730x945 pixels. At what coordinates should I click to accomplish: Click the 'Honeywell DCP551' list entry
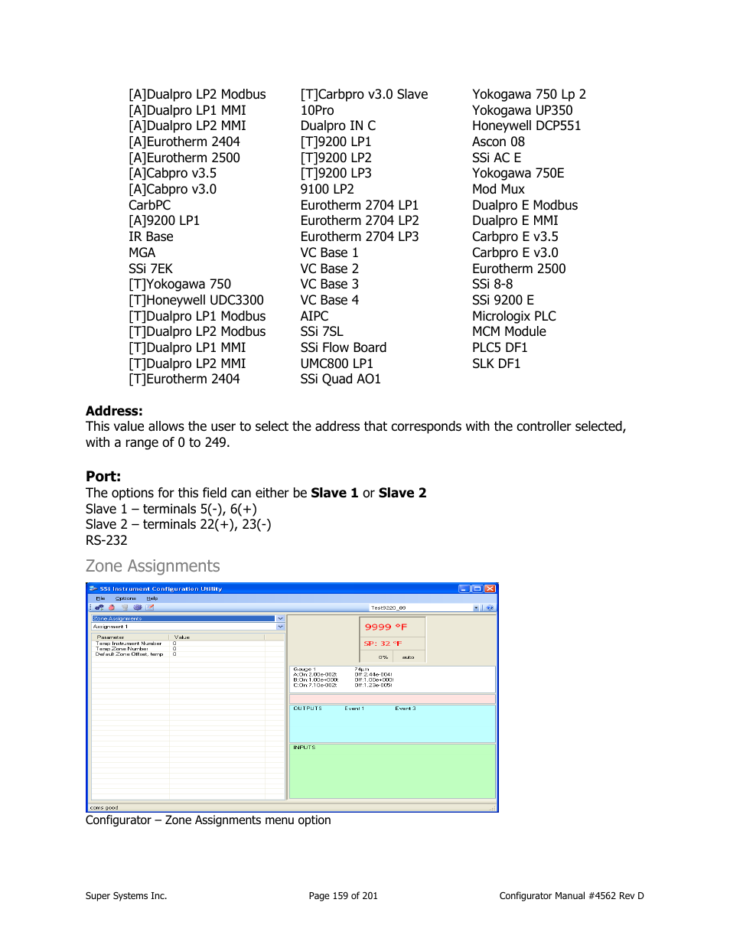526,125
